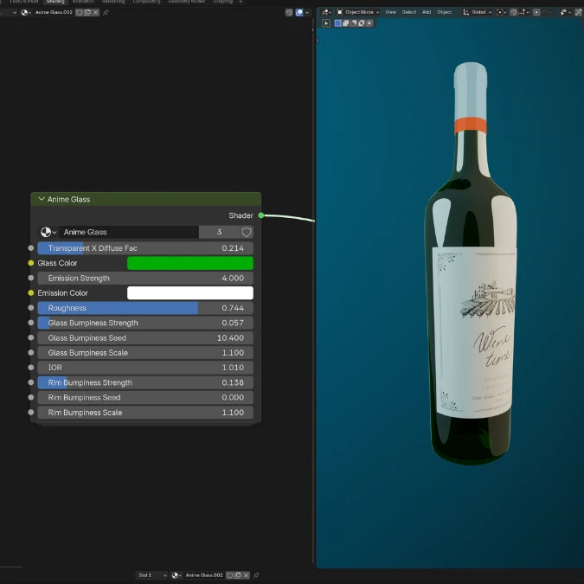This screenshot has width=584, height=584.
Task: Open the Slot 1 material slot dropdown
Action: (151, 575)
